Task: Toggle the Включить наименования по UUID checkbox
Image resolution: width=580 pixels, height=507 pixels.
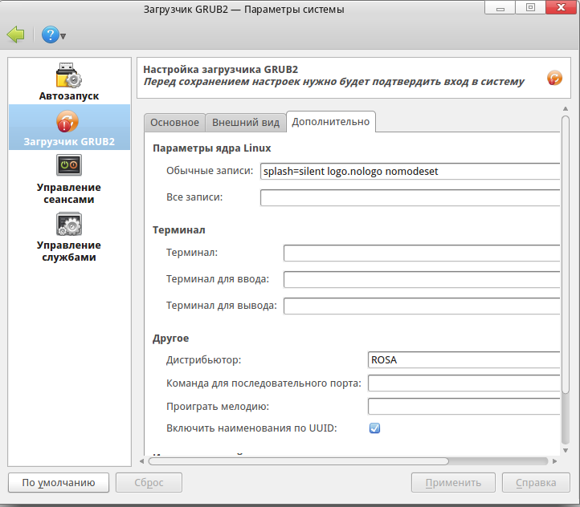Action: 374,428
